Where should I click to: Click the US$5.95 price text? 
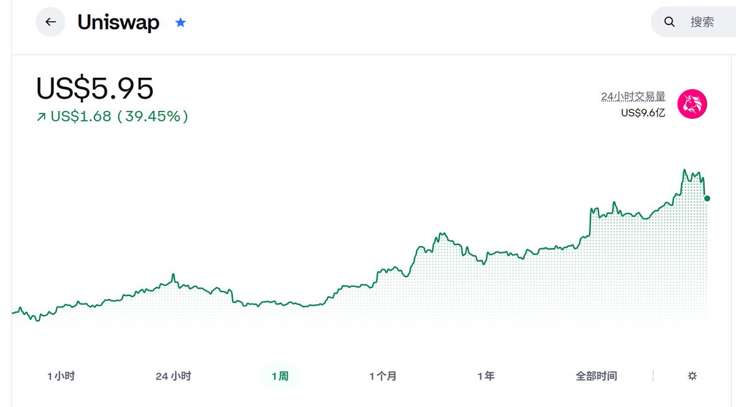click(95, 89)
